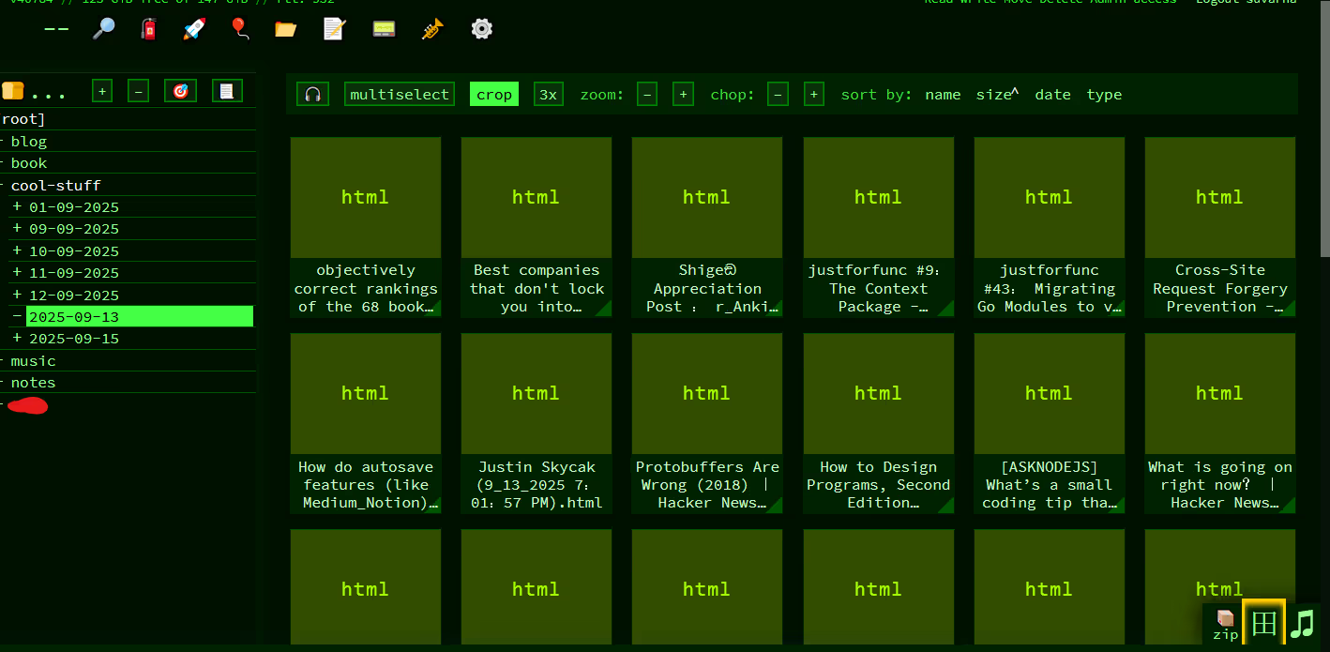The height and width of the screenshot is (652, 1330).
Task: Open the settings gear icon
Action: pyautogui.click(x=481, y=29)
